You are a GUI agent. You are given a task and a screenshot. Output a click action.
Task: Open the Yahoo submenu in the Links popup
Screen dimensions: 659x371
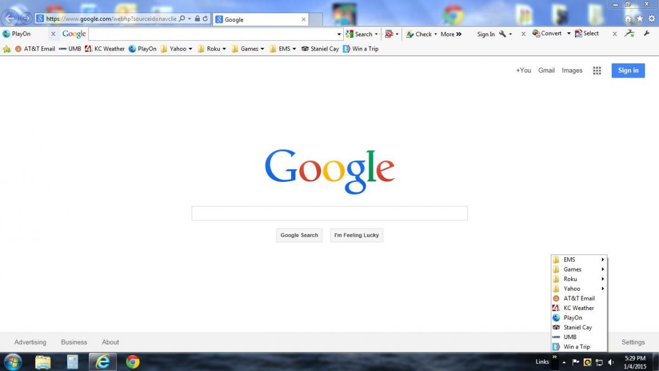[x=579, y=289]
